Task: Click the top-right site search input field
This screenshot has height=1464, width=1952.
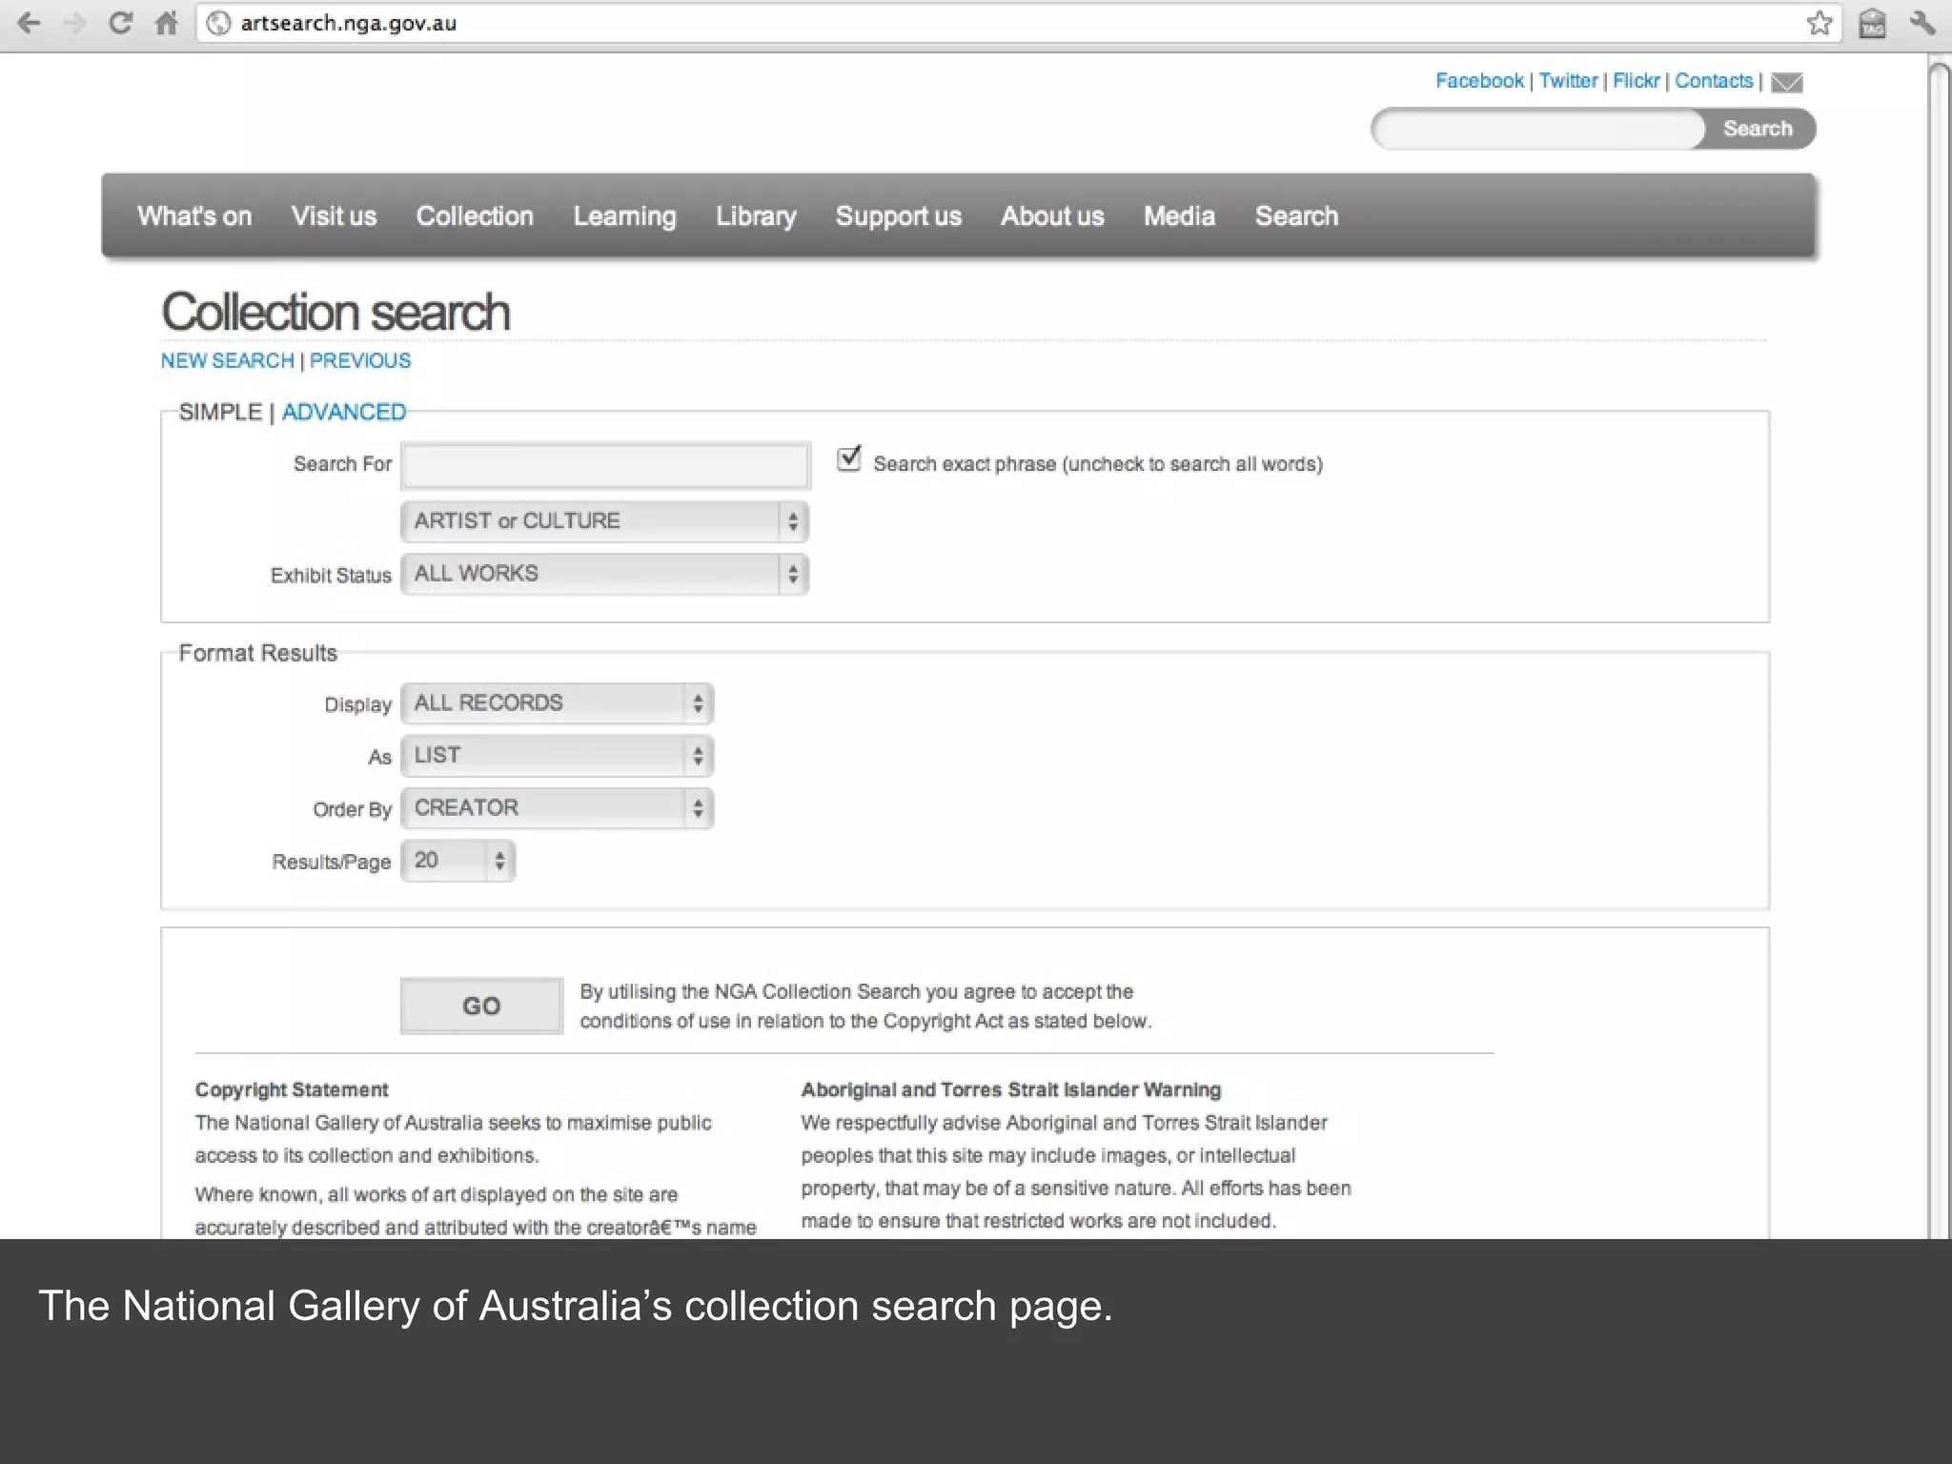Action: pyautogui.click(x=1539, y=129)
